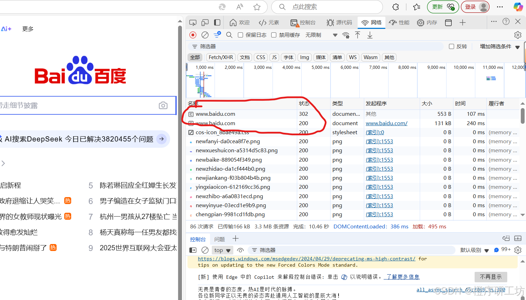Add a new DevTools tool tab
526x300 pixels.
tap(462, 23)
